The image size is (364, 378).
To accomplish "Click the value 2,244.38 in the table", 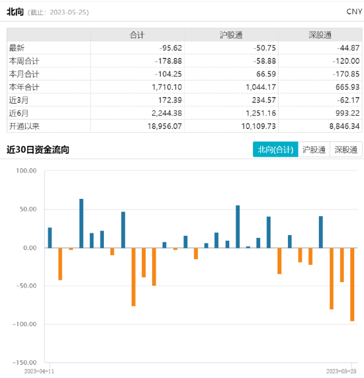I will [167, 113].
